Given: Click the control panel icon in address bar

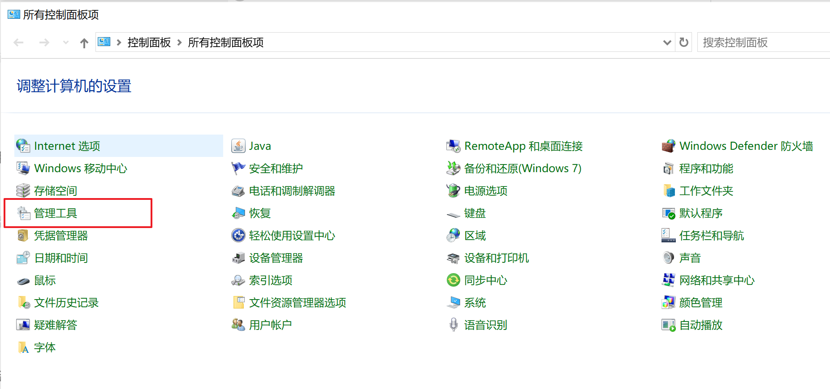Looking at the screenshot, I should click(x=104, y=42).
